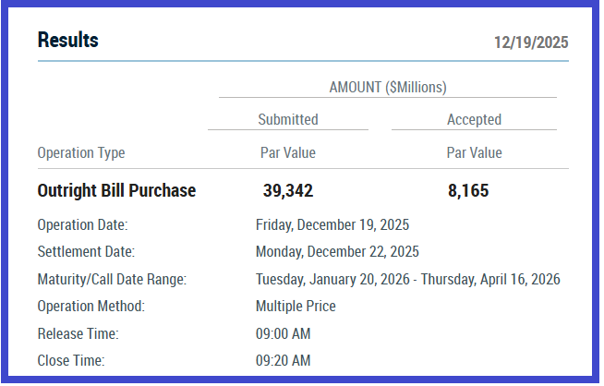
Task: Select the Accepted column header
Action: [x=474, y=119]
